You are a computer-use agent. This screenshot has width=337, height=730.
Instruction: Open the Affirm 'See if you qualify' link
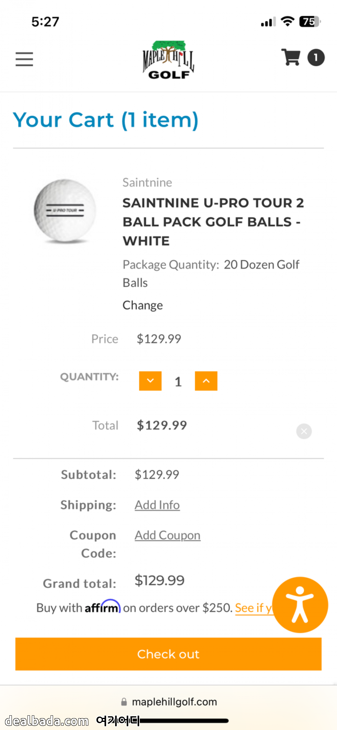pos(253,608)
